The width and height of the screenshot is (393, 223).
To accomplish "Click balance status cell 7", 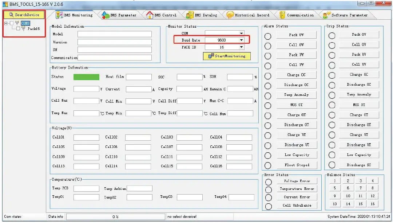I will click(x=360, y=188).
